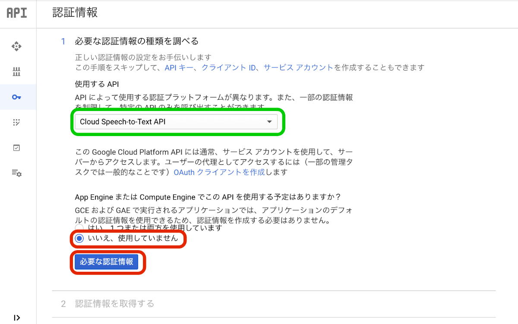This screenshot has height=324, width=518.
Task: Open the Page usage agreements settings icon
Action: click(16, 173)
